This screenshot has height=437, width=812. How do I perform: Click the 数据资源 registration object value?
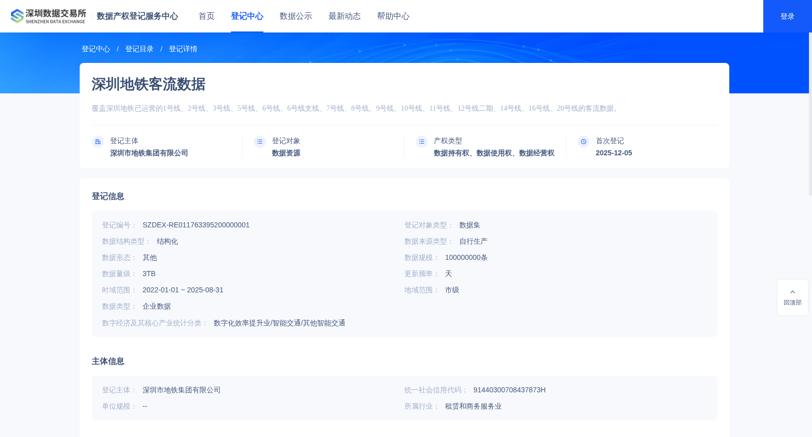(286, 153)
